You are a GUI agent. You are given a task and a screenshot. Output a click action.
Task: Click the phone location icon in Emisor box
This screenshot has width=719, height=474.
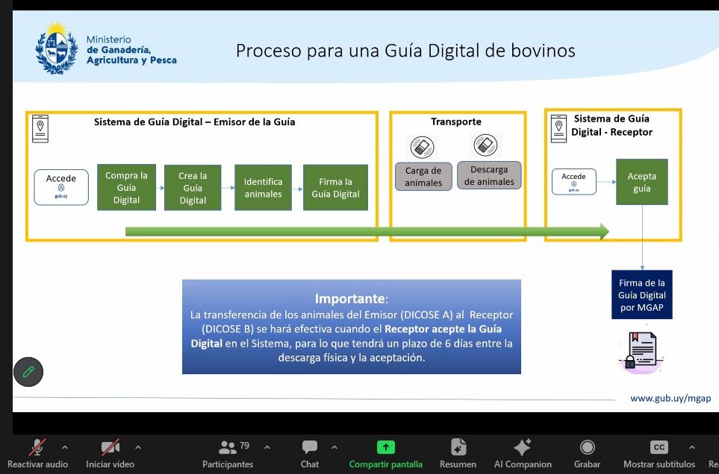(40, 129)
